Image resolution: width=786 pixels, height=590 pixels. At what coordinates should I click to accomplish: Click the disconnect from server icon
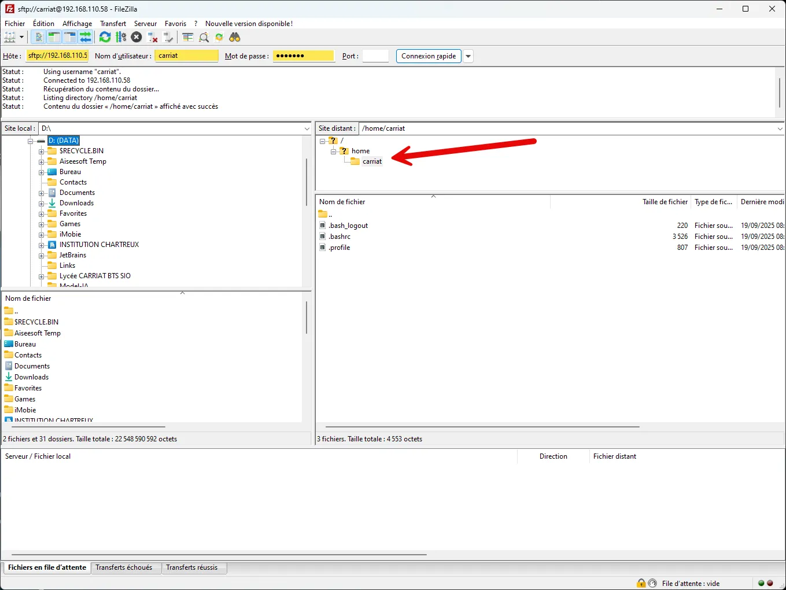click(x=153, y=37)
